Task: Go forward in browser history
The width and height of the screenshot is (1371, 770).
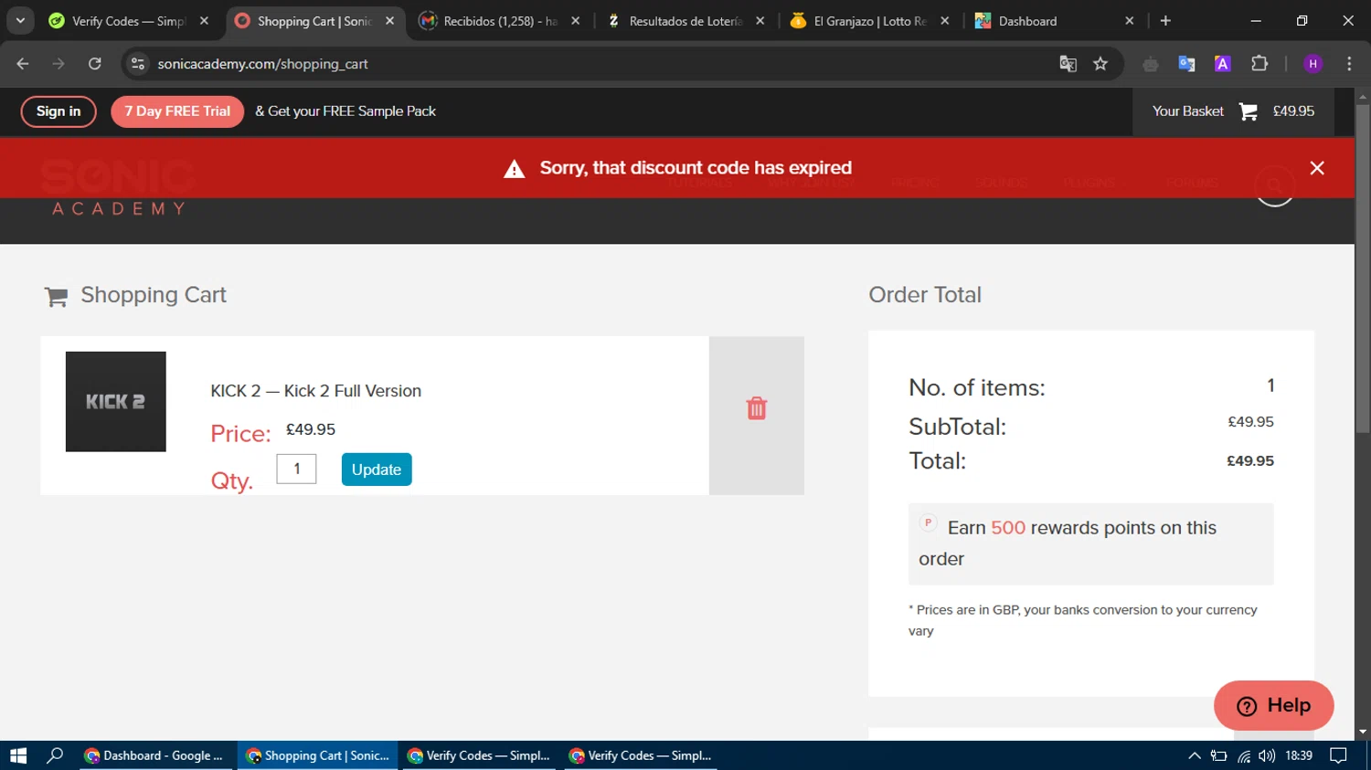Action: pos(58,64)
